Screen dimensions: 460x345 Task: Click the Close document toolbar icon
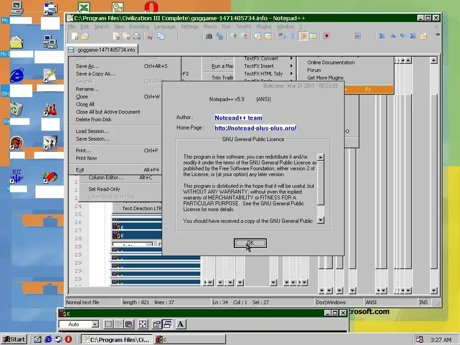tap(116, 36)
